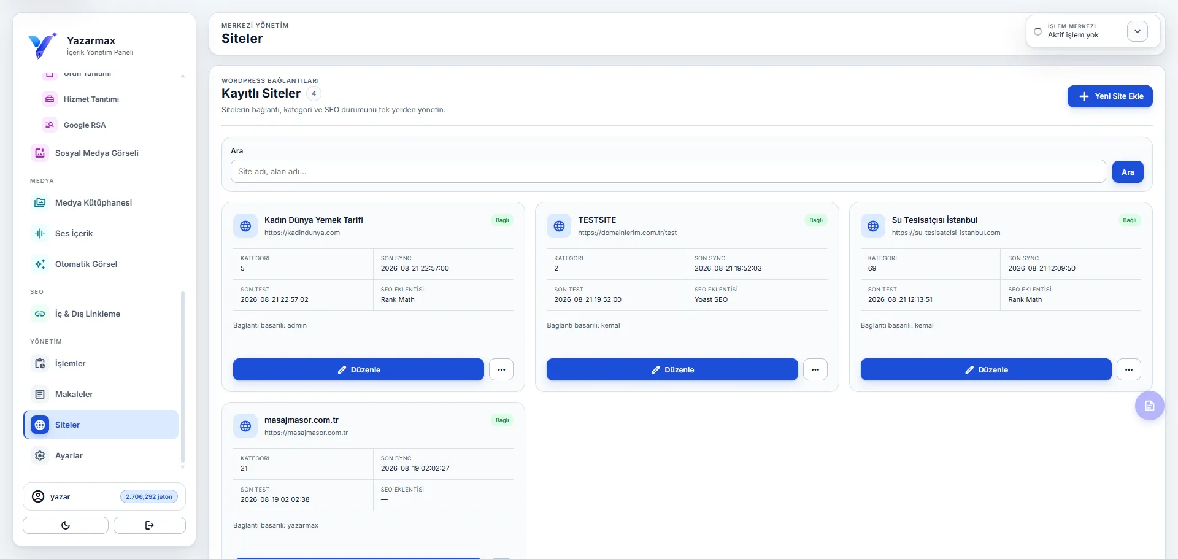Viewport: 1178px width, 559px height.
Task: Toggle dark mode with the moon button
Action: click(66, 525)
